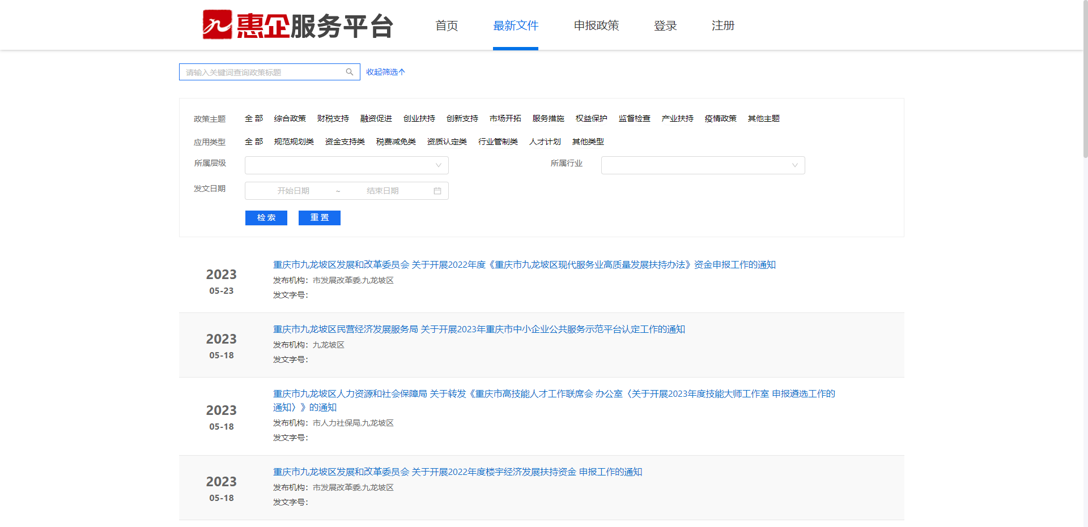The image size is (1088, 527).
Task: Go to 首页 tab
Action: 447,25
